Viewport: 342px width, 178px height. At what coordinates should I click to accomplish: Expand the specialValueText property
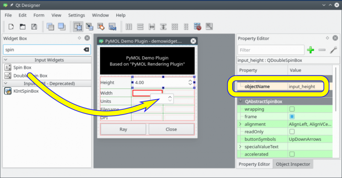pyautogui.click(x=240, y=146)
